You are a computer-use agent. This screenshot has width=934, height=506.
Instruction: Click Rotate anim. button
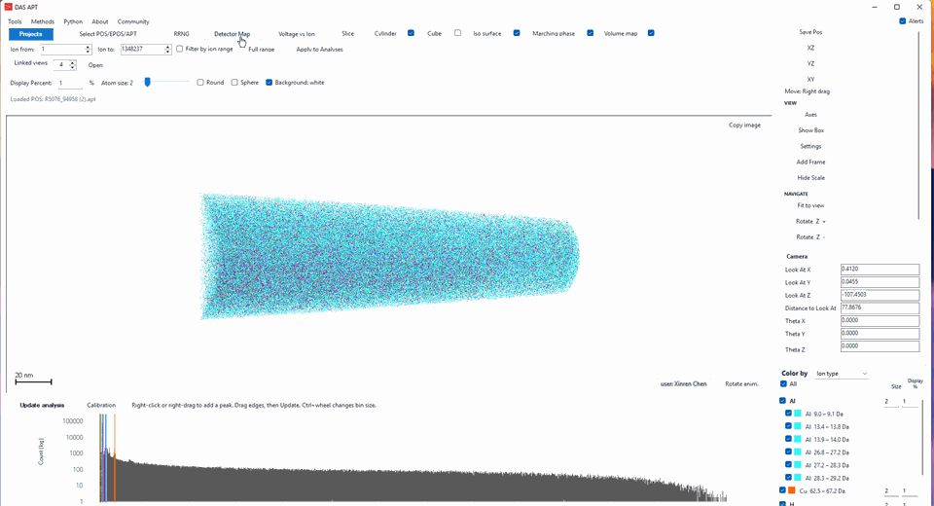[741, 383]
